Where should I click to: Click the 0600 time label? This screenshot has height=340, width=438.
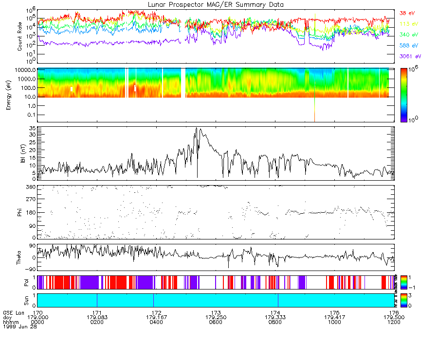(216, 322)
